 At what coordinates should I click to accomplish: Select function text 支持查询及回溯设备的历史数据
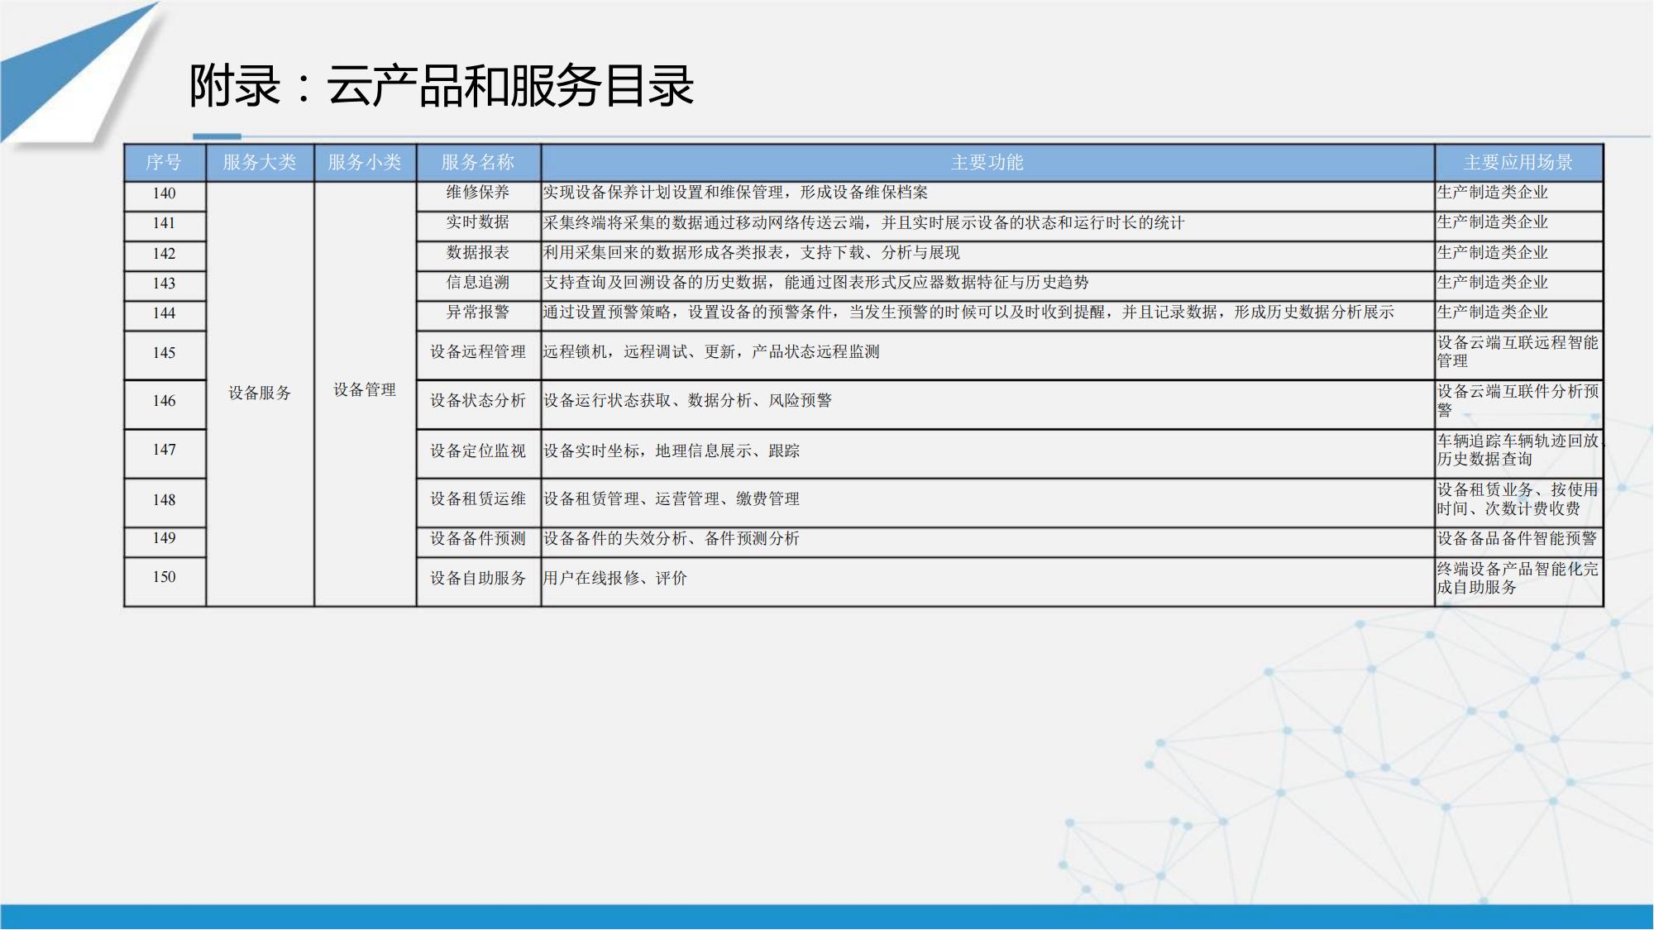[x=656, y=283]
